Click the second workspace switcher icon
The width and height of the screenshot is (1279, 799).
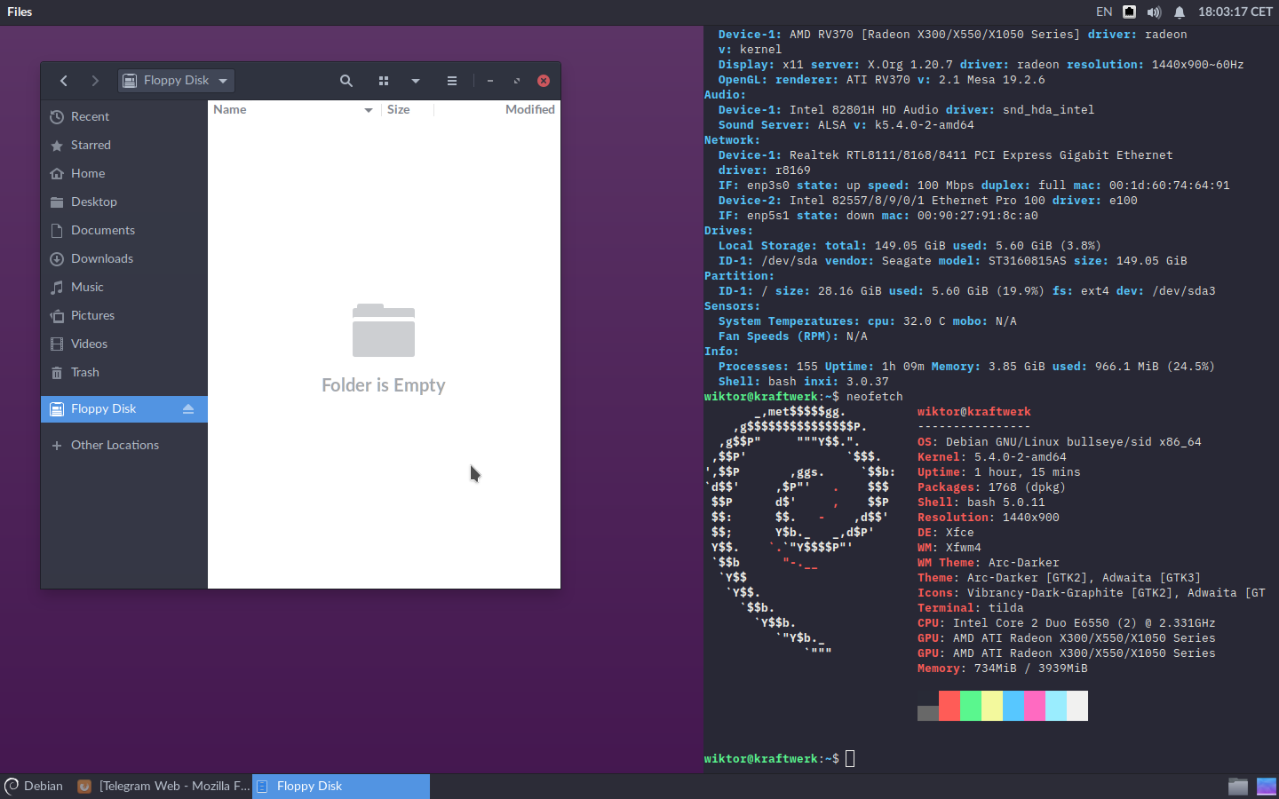coord(1267,786)
